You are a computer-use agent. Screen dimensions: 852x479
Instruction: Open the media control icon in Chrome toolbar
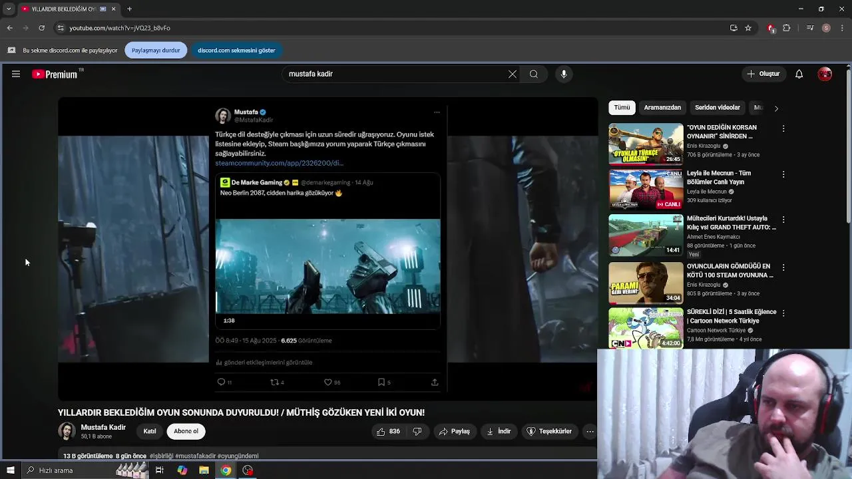tap(810, 28)
